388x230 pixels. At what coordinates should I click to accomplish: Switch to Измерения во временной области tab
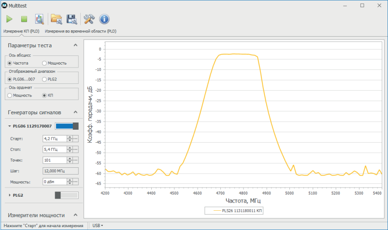pos(80,31)
